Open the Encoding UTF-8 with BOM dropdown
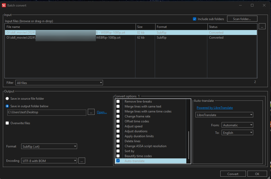The image size is (271, 179). pos(49,161)
